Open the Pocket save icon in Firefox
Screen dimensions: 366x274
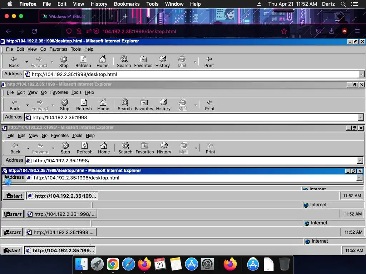pyautogui.click(x=318, y=31)
